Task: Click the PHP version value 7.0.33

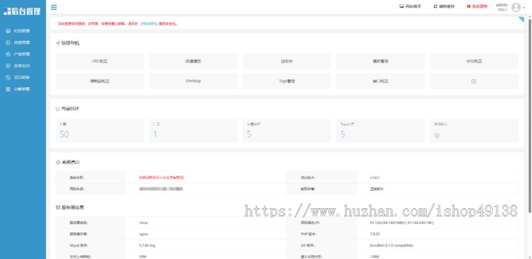Action: click(x=375, y=234)
